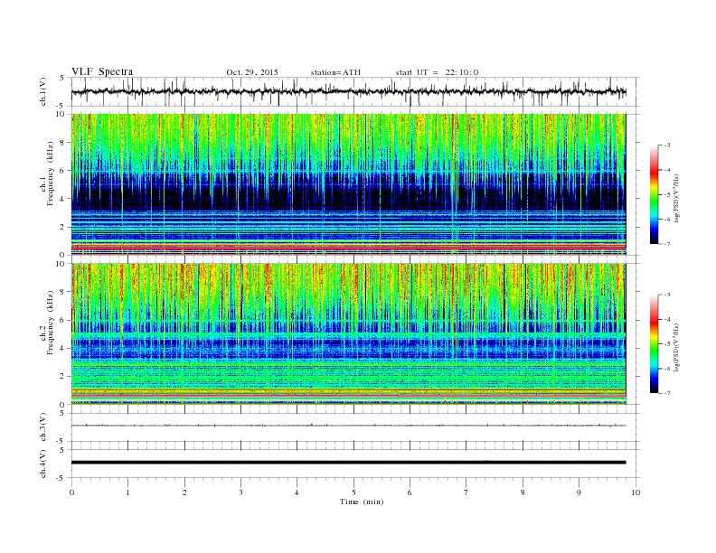The height and width of the screenshot is (553, 716).
Task: Click the "6" kHz tick on ch.2 frequency axis
Action: click(x=63, y=320)
